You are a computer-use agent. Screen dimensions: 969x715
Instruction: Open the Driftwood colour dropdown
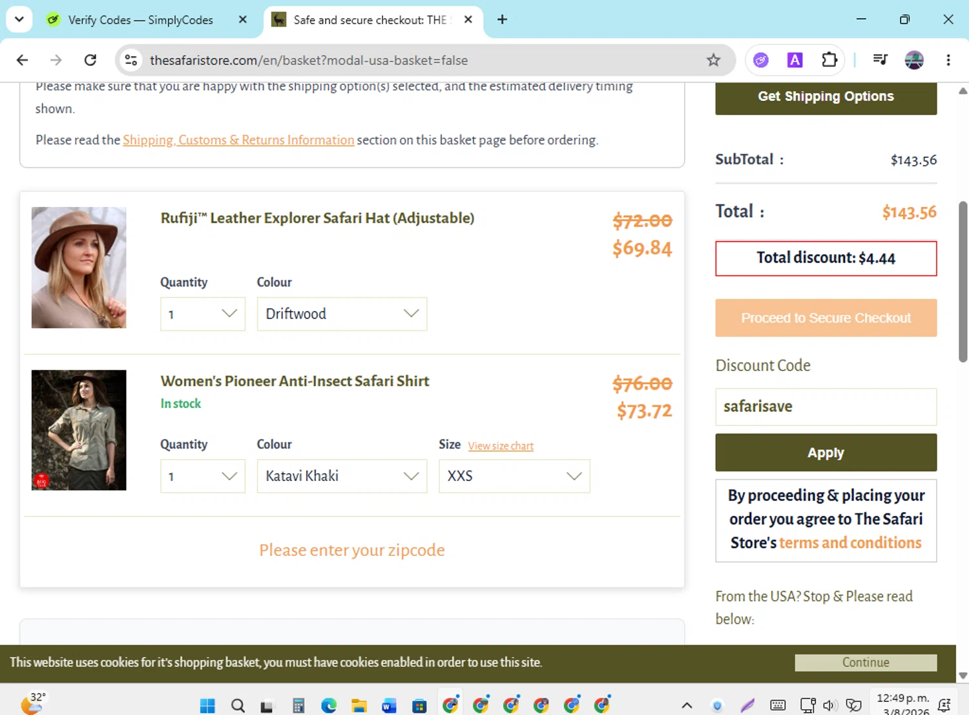[x=342, y=314]
